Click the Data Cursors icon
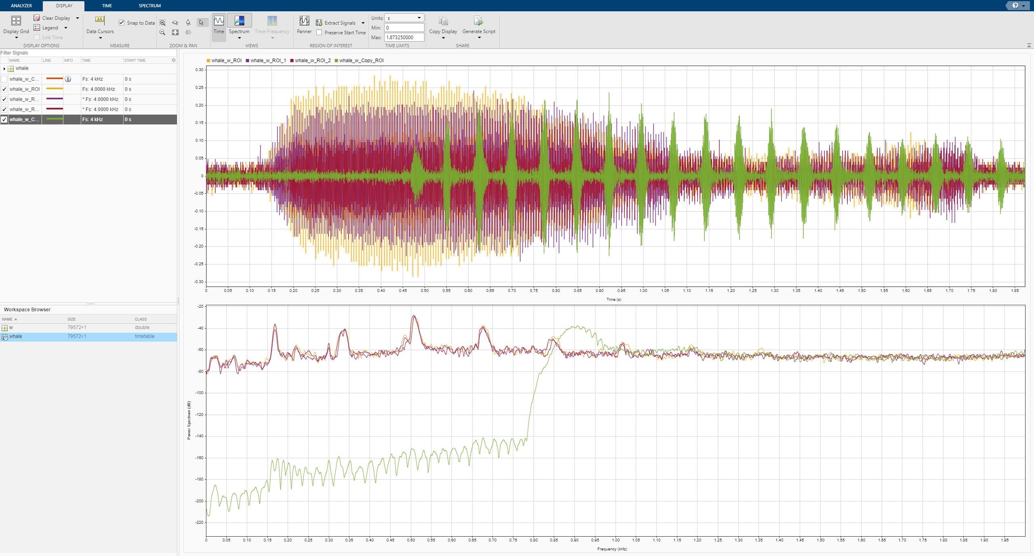Image resolution: width=1034 pixels, height=556 pixels. pyautogui.click(x=100, y=20)
